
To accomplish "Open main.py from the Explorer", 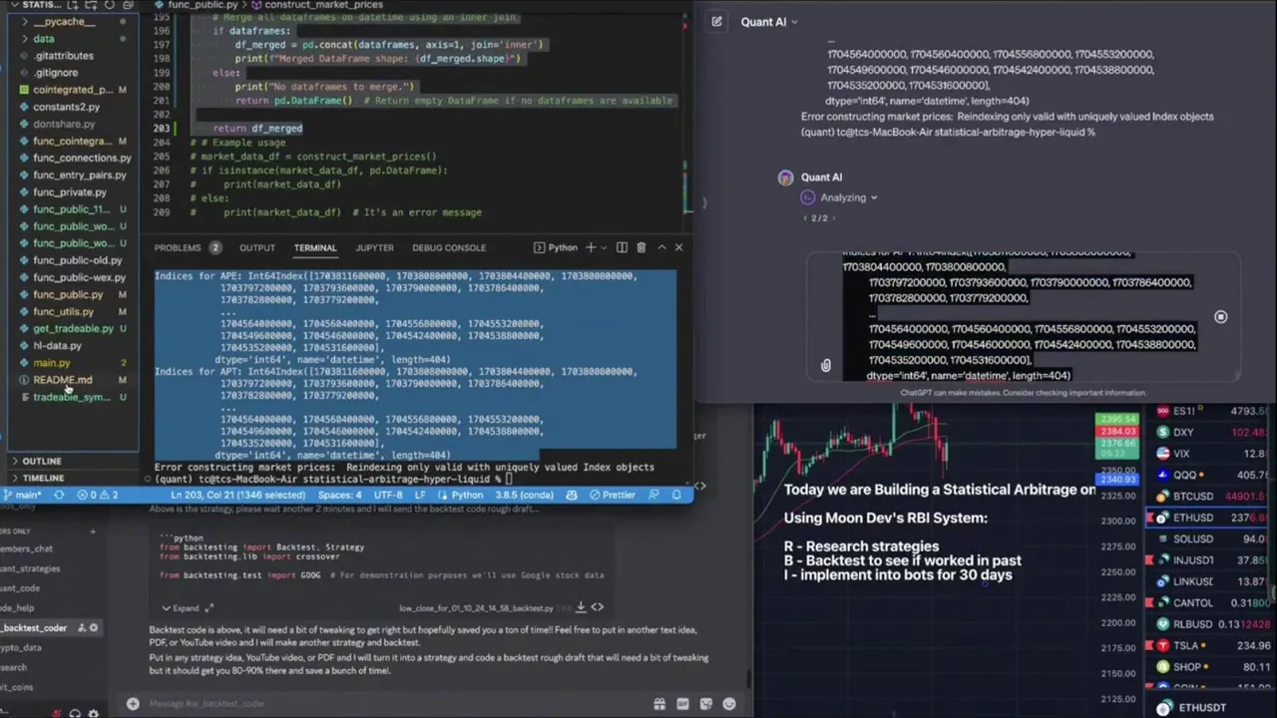I will coord(52,363).
